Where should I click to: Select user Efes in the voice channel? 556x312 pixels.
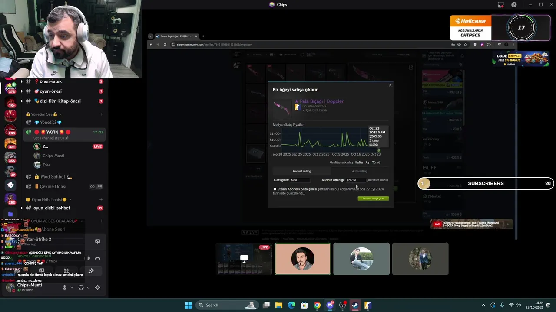69,165
